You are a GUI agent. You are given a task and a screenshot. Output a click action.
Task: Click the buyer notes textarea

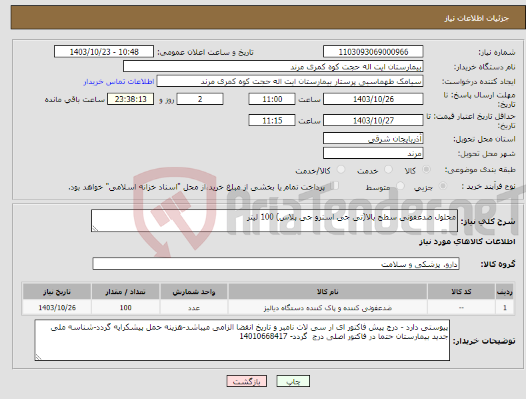pyautogui.click(x=242, y=340)
